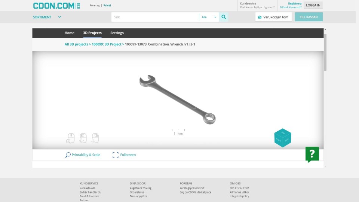
Task: Open the Alla category dropdown
Action: coord(209,17)
